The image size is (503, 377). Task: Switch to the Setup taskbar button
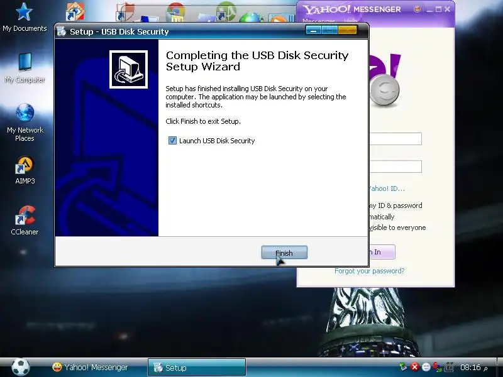(197, 368)
